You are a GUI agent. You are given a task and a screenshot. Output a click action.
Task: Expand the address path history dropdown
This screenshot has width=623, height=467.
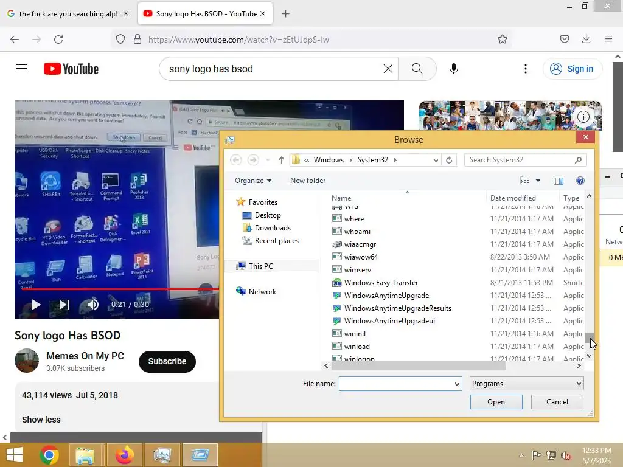coord(436,160)
